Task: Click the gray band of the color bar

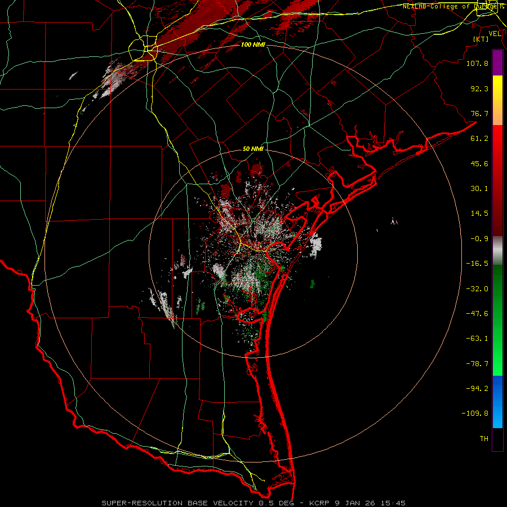Action: [497, 251]
